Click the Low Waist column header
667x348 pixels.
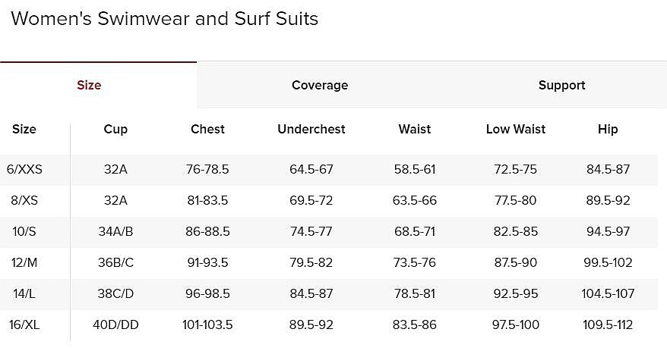[516, 129]
